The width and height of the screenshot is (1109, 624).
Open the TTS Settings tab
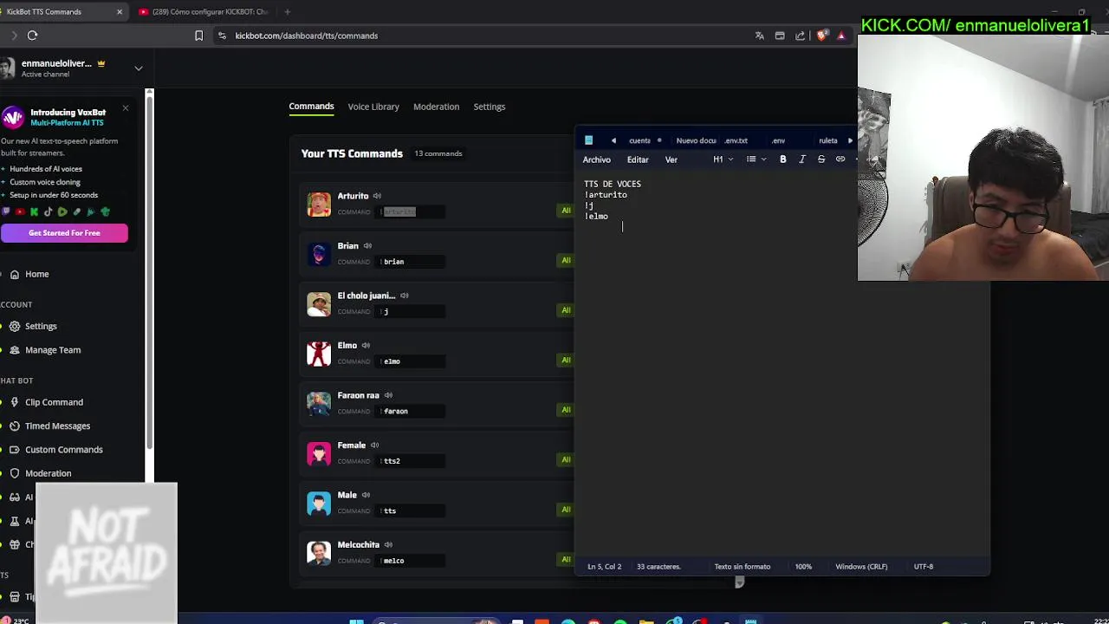[490, 107]
